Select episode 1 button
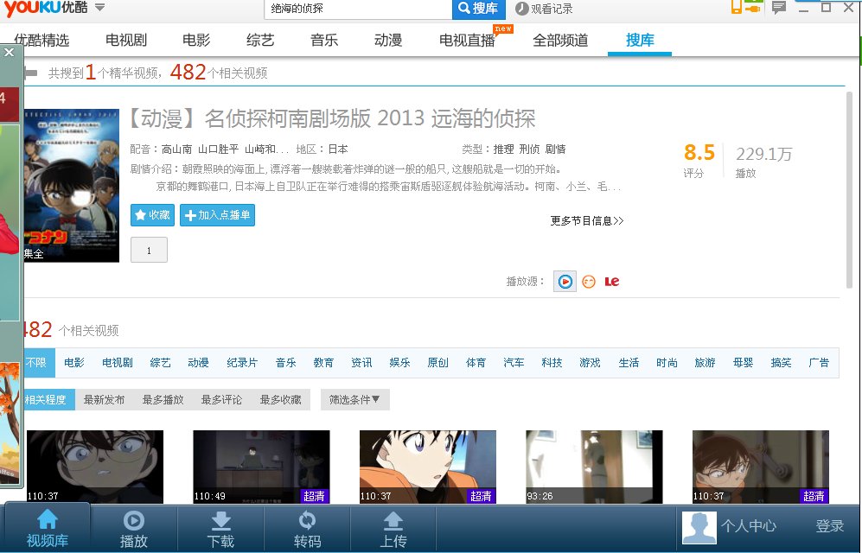 149,251
